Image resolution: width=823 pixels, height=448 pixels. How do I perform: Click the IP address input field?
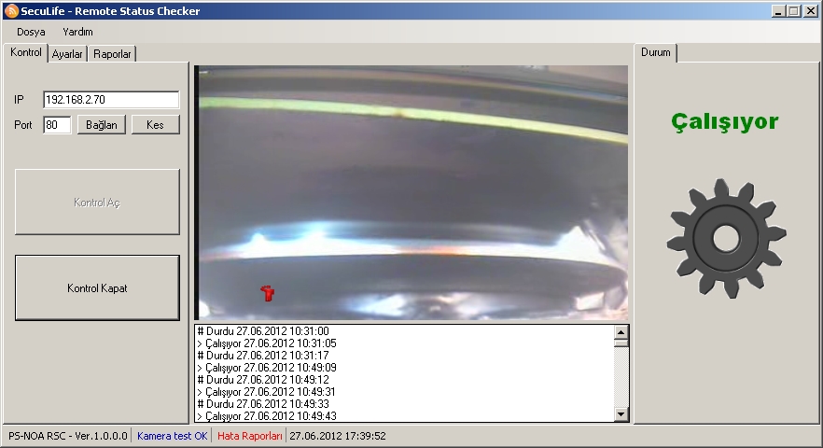coord(111,100)
